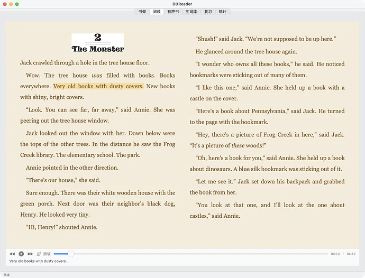Skip forward with the fast-forward icon
The height and width of the screenshot is (278, 365).
30,254
